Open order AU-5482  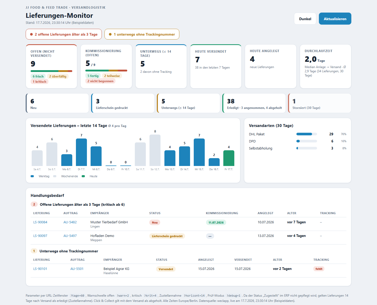pyautogui.click(x=70, y=222)
